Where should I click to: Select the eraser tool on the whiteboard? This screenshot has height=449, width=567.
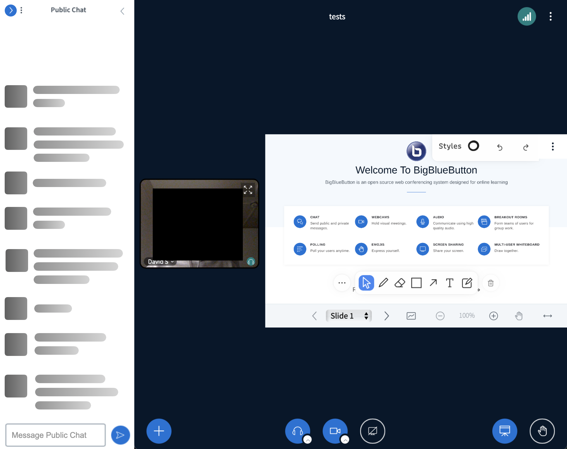tap(400, 283)
